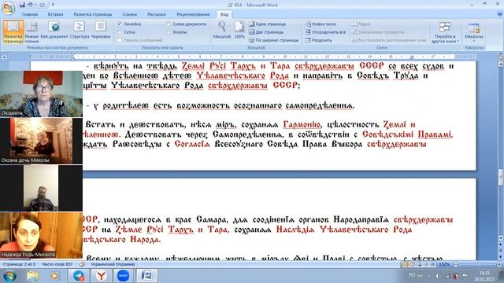Click the tab selector at ruler corner

tap(5, 57)
